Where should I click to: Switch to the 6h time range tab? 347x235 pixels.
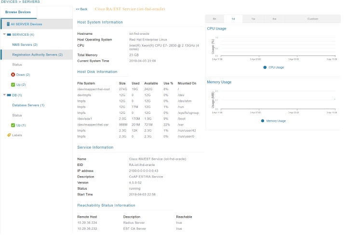(214, 19)
